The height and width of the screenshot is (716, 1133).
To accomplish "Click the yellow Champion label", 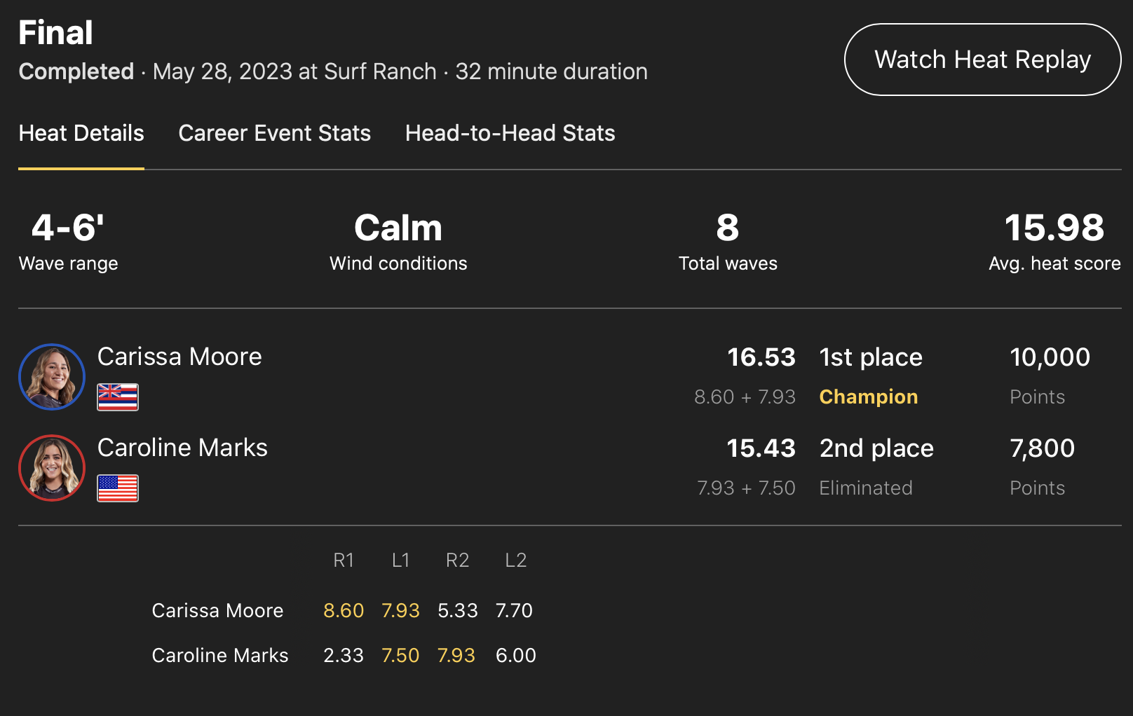I will coord(868,397).
